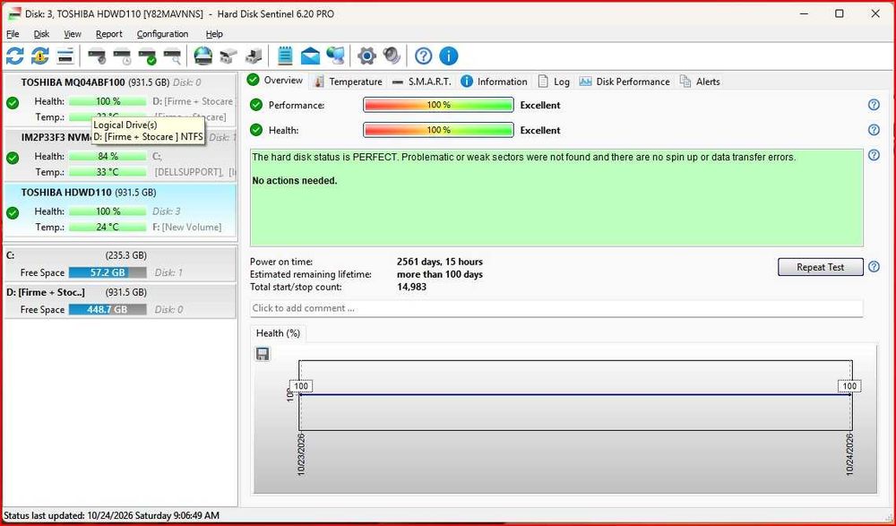Click the blue envelope e-mail icon
This screenshot has height=526, width=896.
(310, 56)
